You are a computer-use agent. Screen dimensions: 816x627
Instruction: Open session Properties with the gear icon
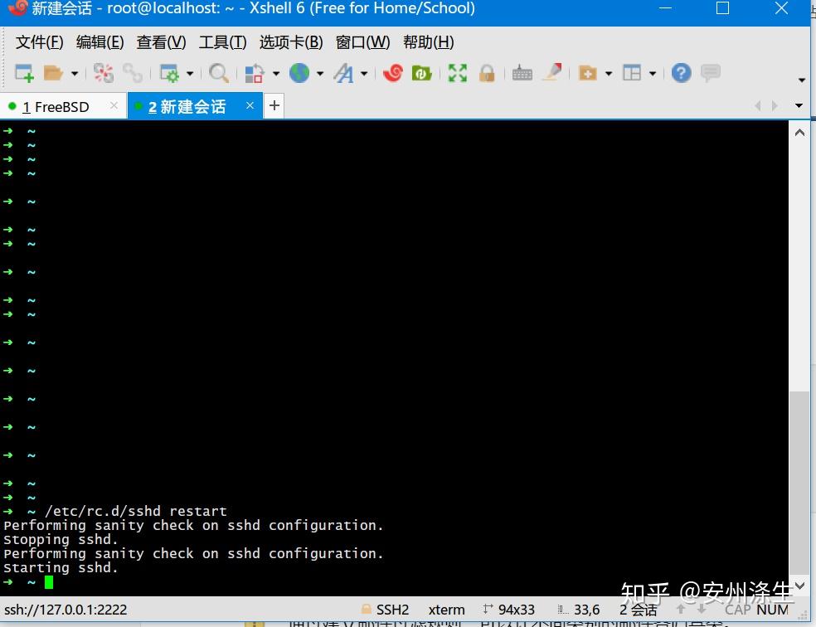tap(168, 73)
